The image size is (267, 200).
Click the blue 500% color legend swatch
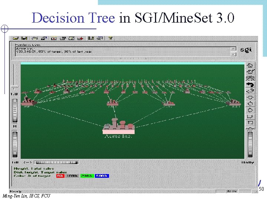[102, 176]
